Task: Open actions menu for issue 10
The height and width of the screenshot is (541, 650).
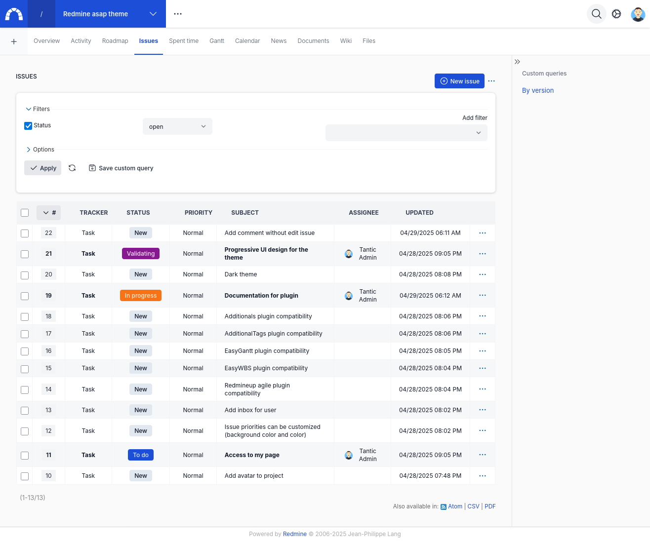Action: coord(483,476)
